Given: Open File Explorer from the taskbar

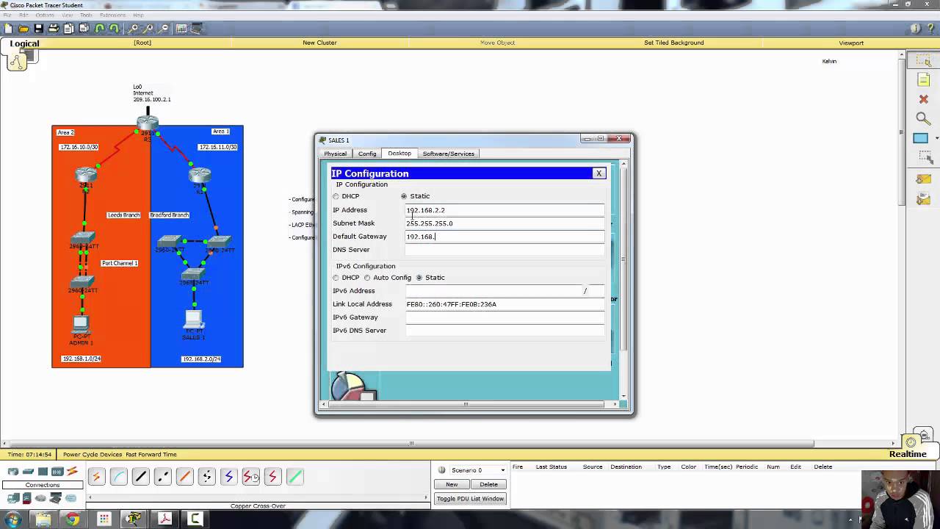Looking at the screenshot, I should point(43,519).
